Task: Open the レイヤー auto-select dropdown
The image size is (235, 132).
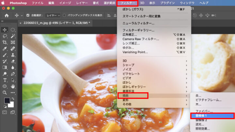Action: pyautogui.click(x=53, y=15)
